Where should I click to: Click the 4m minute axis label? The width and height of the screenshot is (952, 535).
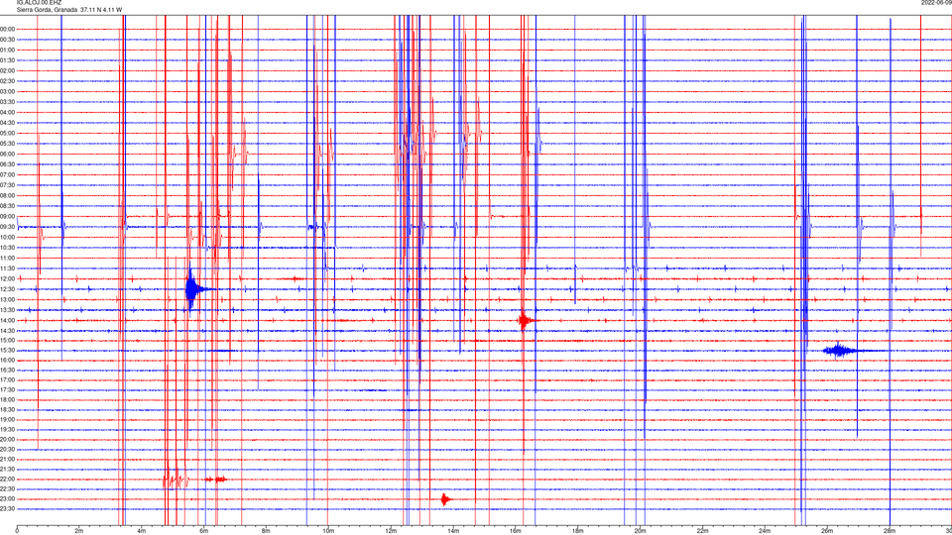pyautogui.click(x=142, y=531)
